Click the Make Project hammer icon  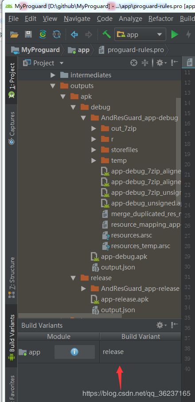pyautogui.click(x=106, y=34)
